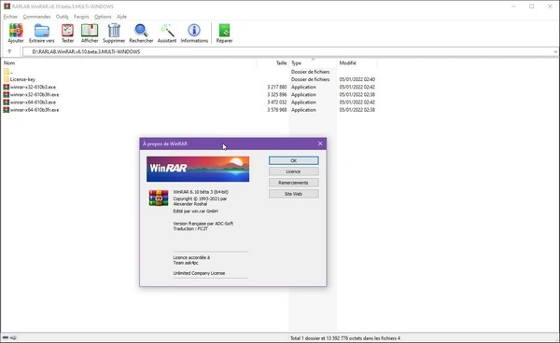This screenshot has width=560, height=343.
Task: Open the Fichier menu
Action: [10, 17]
